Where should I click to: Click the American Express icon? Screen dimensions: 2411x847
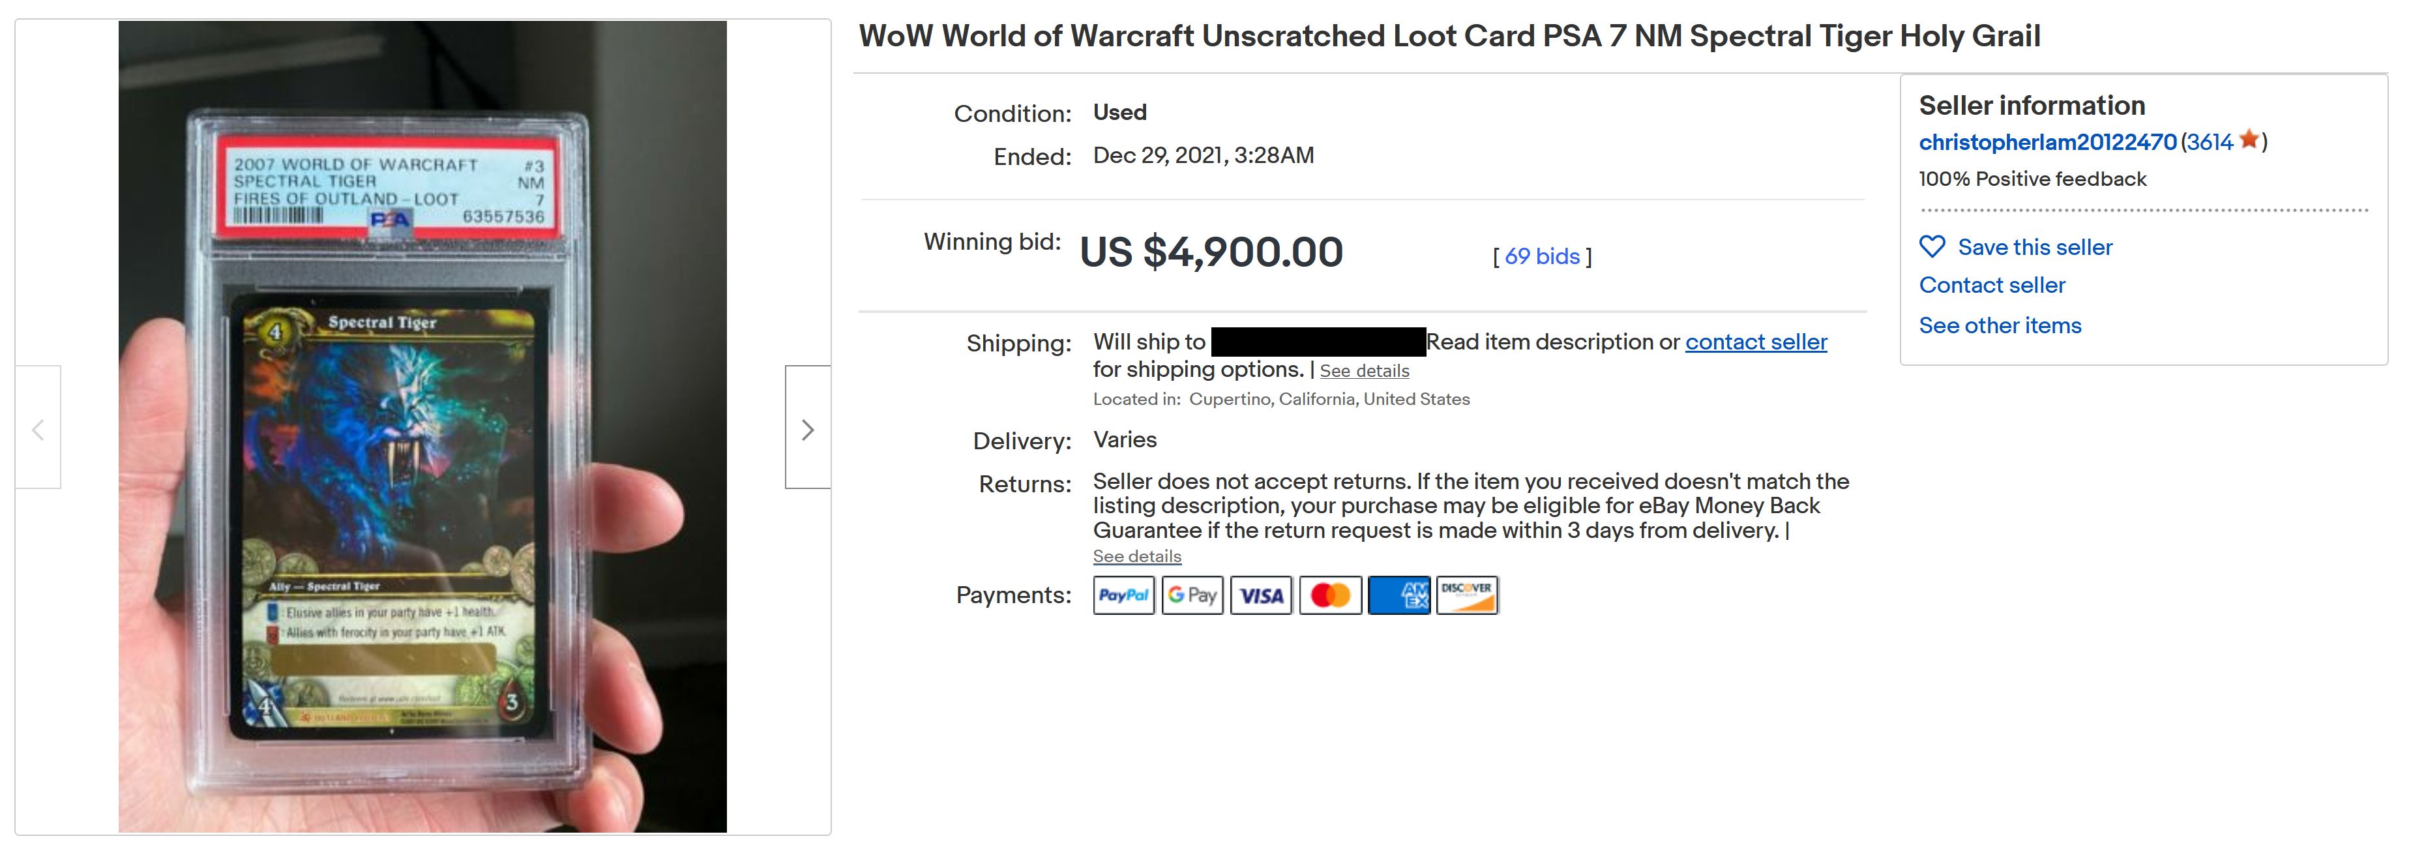click(1399, 595)
